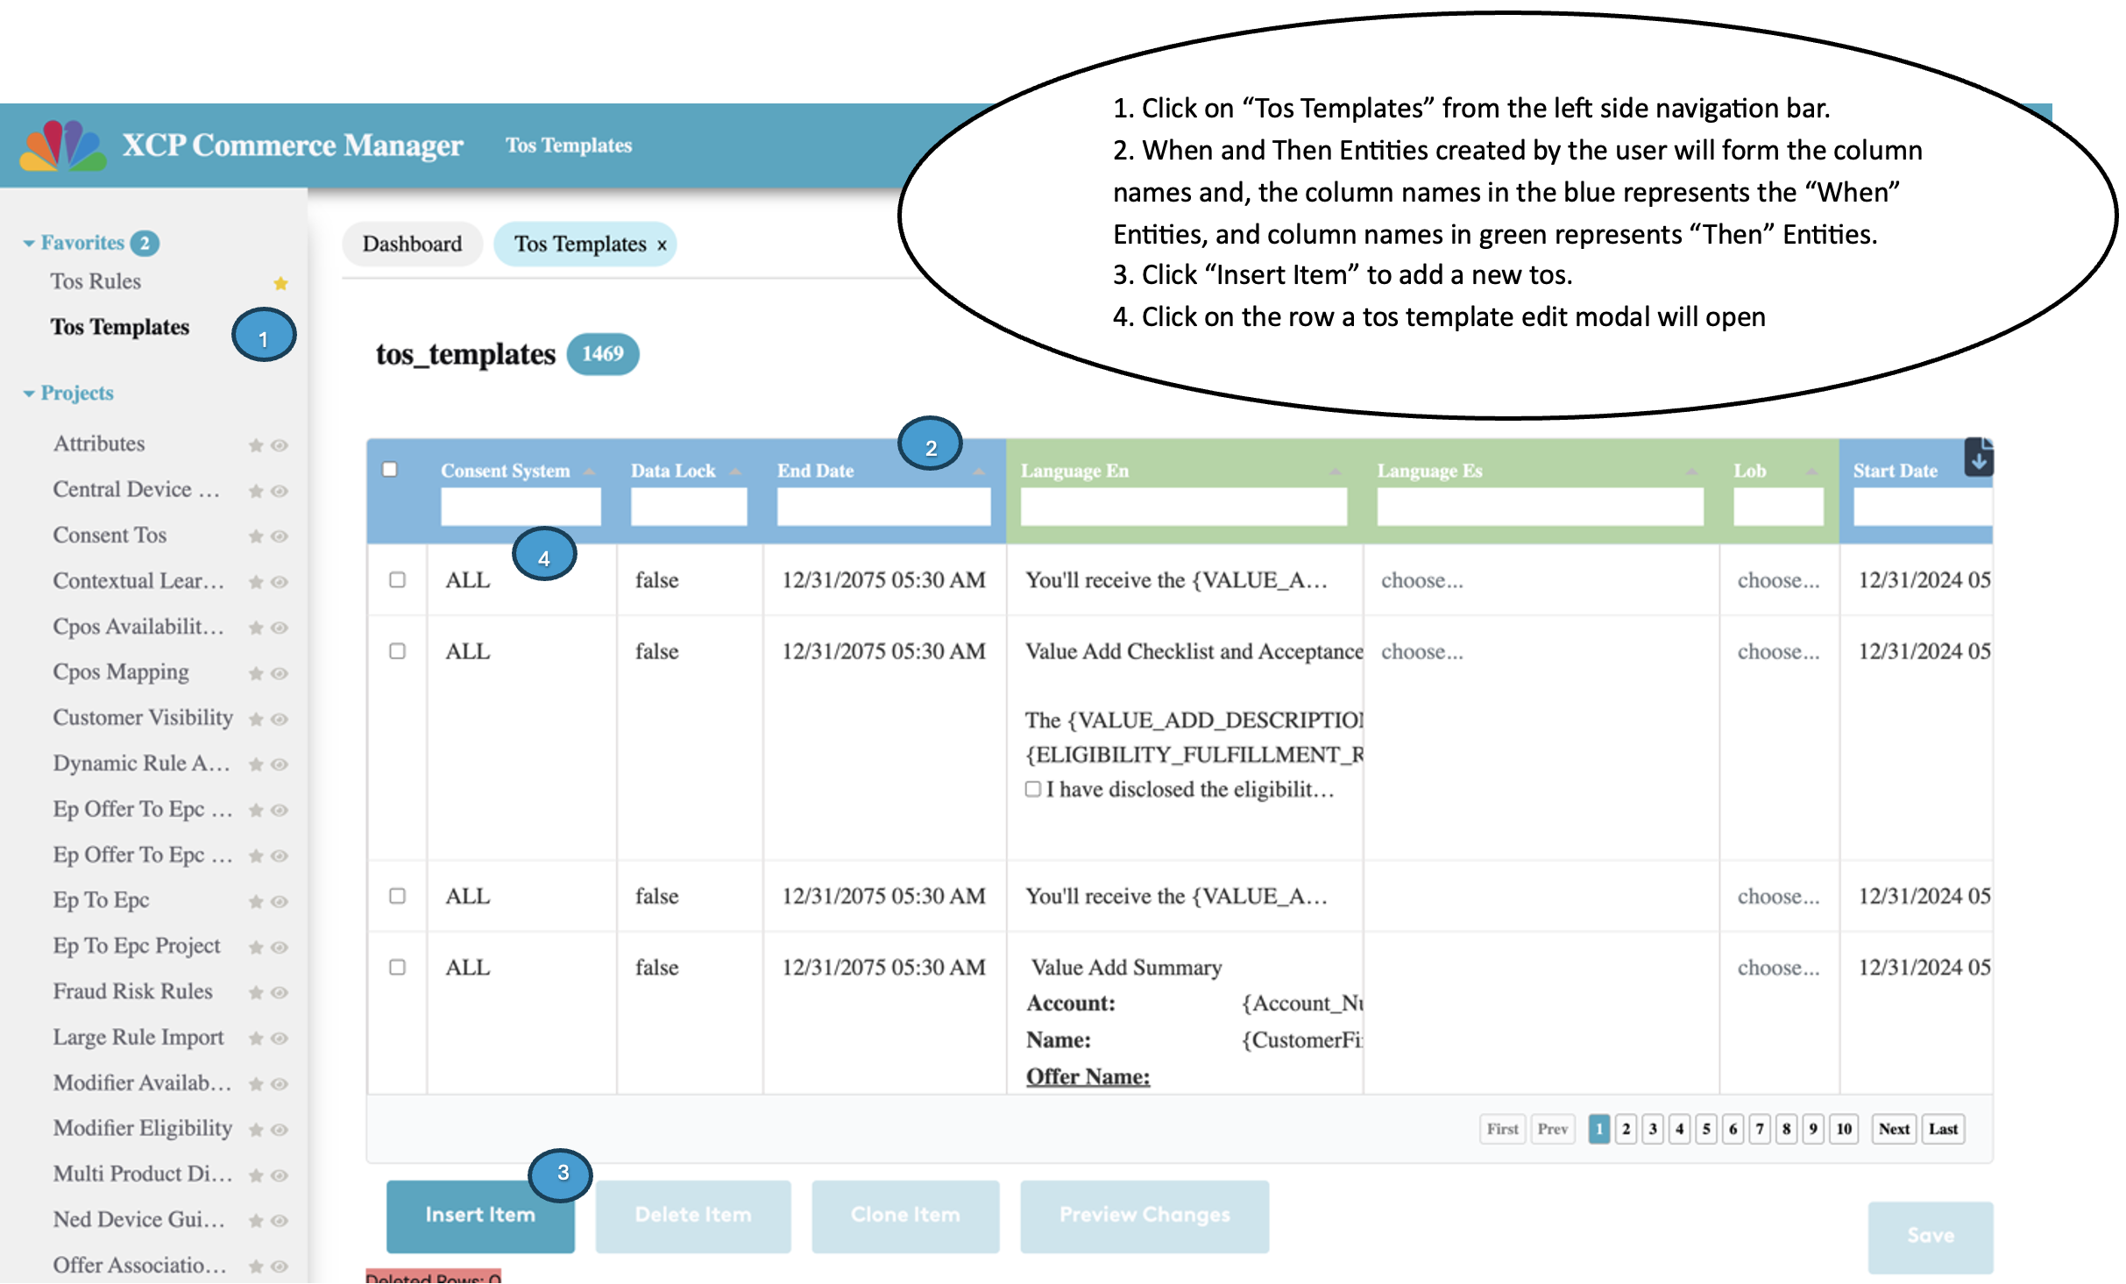
Task: Star the Cpos Mapping project
Action: [256, 673]
